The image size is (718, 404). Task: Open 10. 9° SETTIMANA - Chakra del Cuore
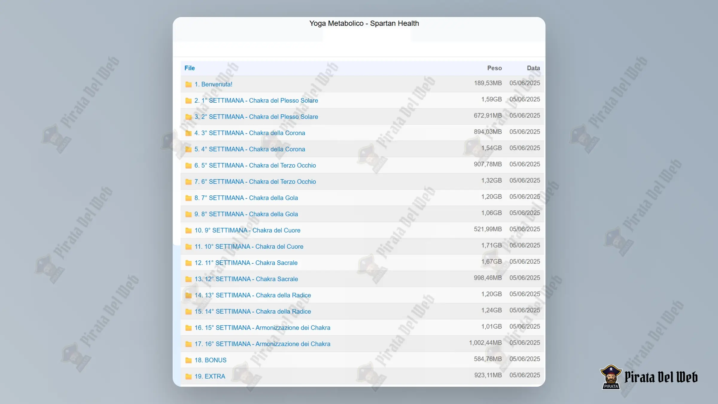pyautogui.click(x=247, y=230)
